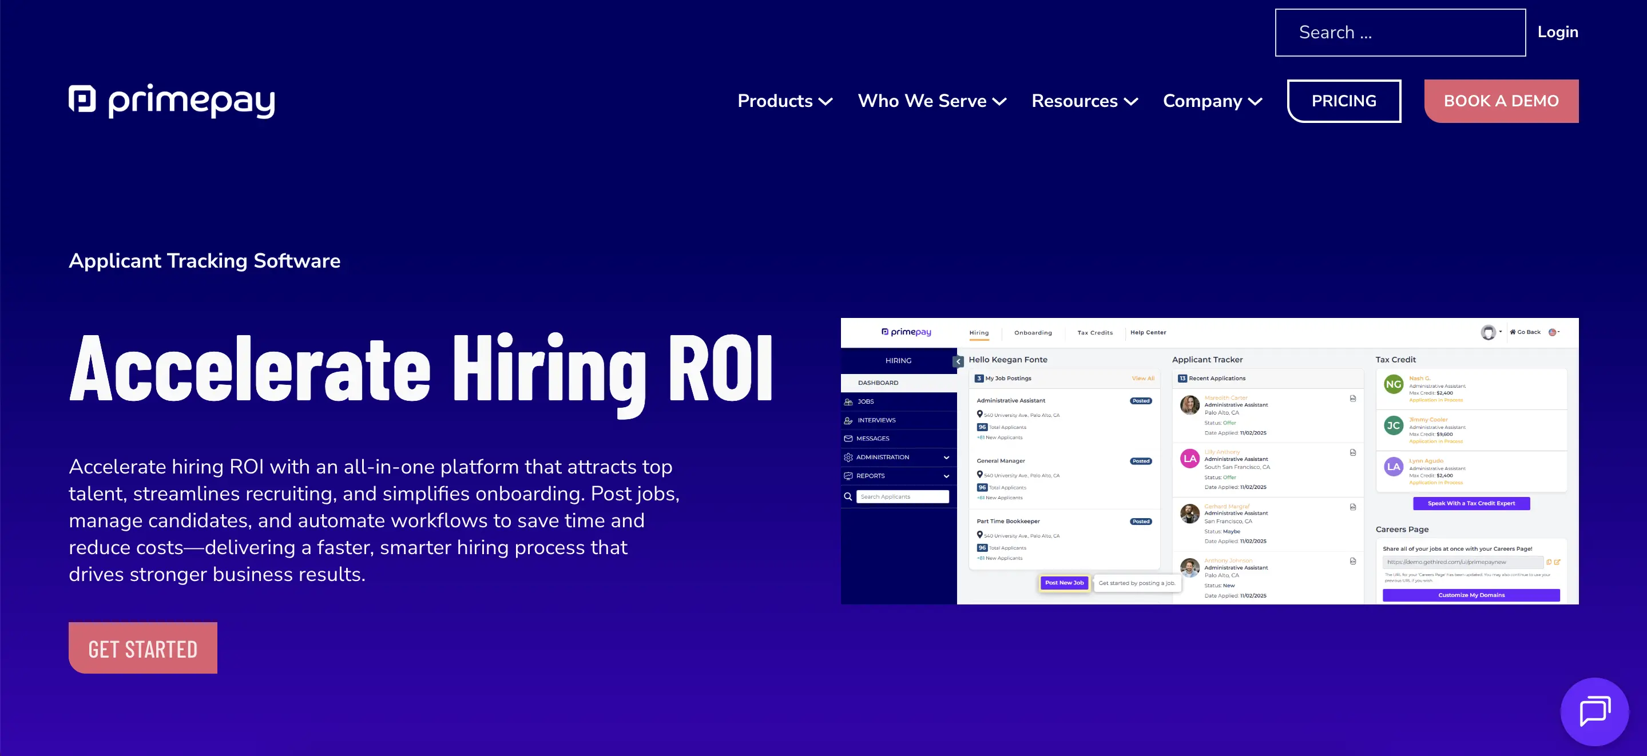The height and width of the screenshot is (756, 1647).
Task: Click the edit icon next to the Careers URL
Action: 1558,562
